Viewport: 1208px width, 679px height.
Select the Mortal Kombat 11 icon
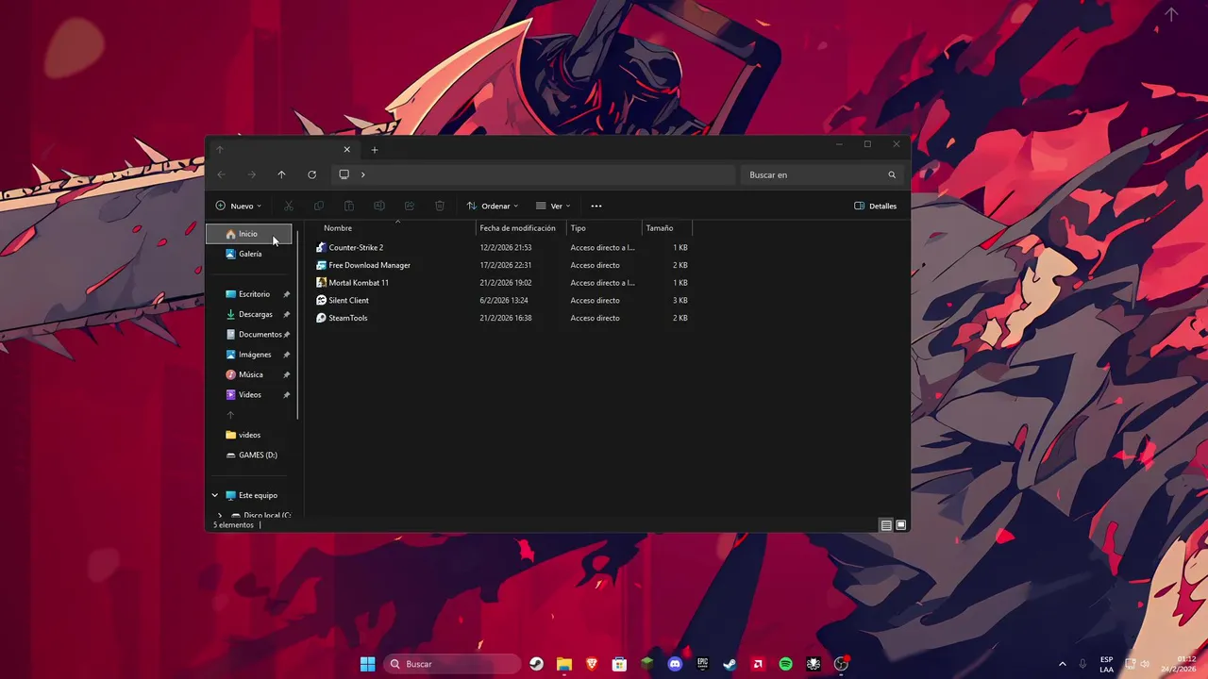click(x=321, y=283)
